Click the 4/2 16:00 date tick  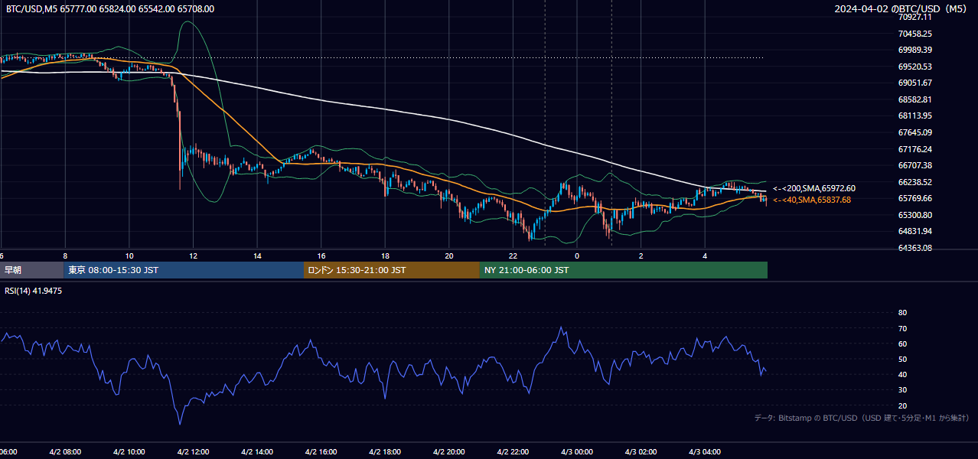[321, 452]
